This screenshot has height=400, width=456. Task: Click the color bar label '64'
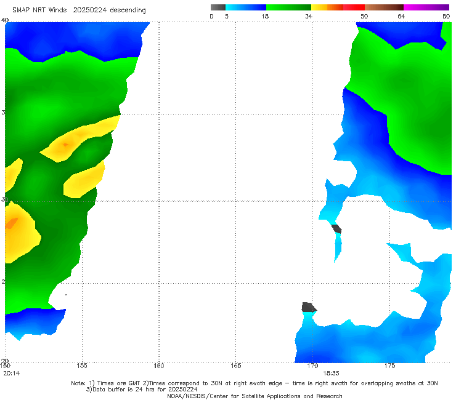401,16
